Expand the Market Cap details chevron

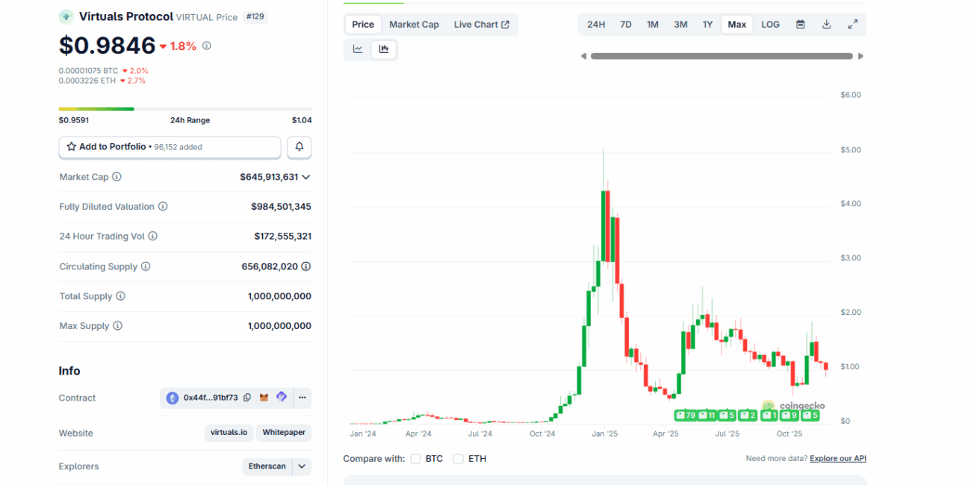click(305, 177)
